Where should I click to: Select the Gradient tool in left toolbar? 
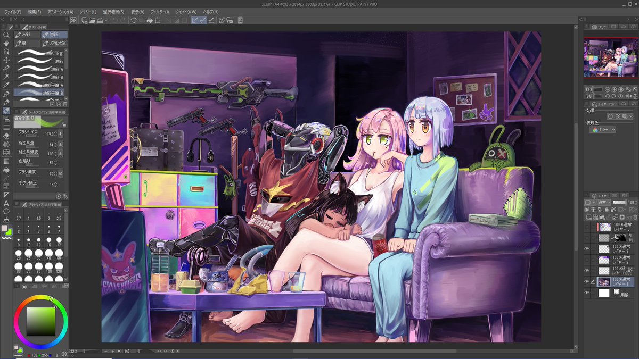(6, 161)
